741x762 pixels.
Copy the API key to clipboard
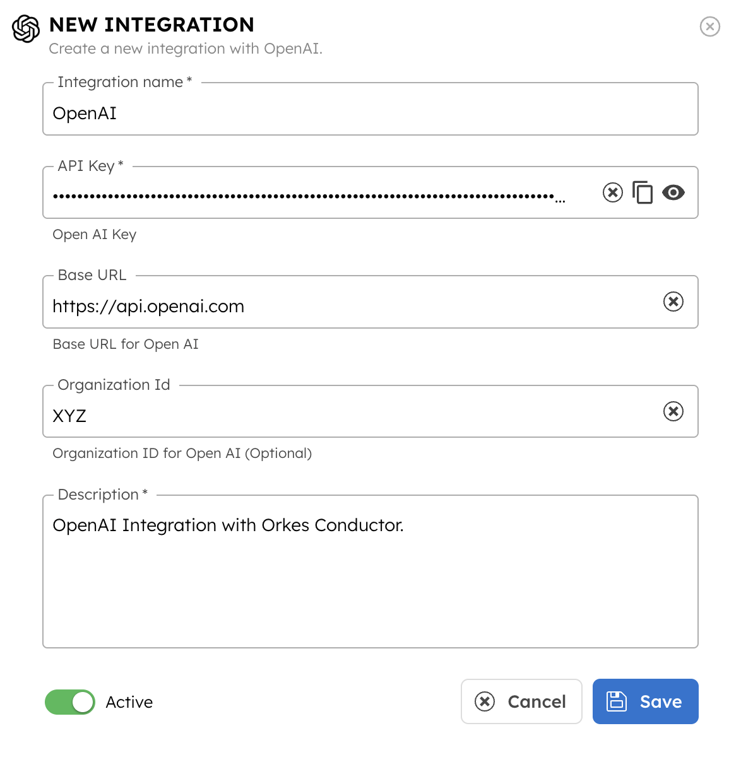click(x=643, y=192)
